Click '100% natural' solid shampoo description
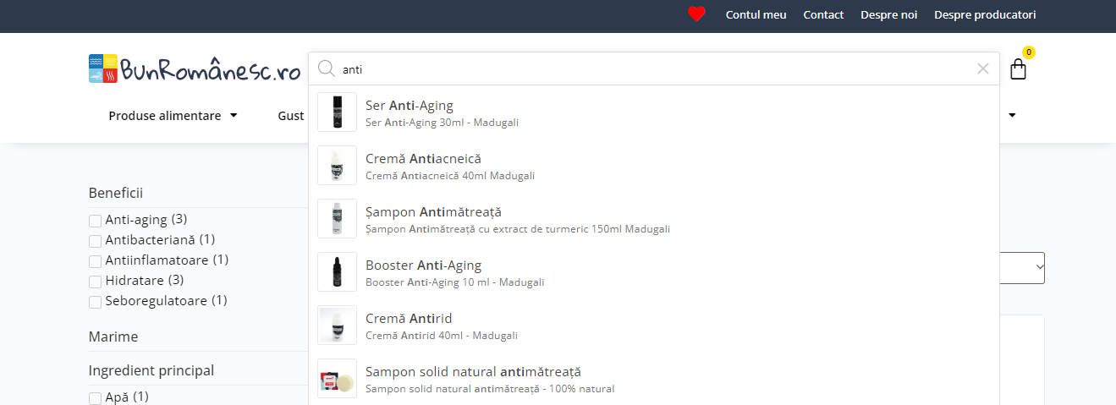The height and width of the screenshot is (405, 1116). tap(490, 389)
